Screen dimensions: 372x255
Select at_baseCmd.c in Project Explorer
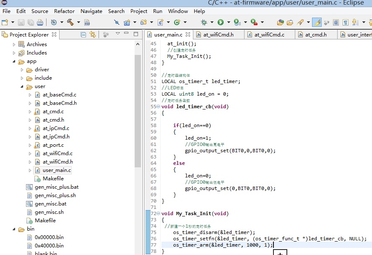(x=60, y=95)
